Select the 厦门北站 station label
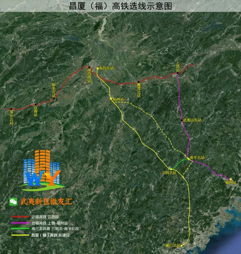The image size is (241, 254). [173, 245]
